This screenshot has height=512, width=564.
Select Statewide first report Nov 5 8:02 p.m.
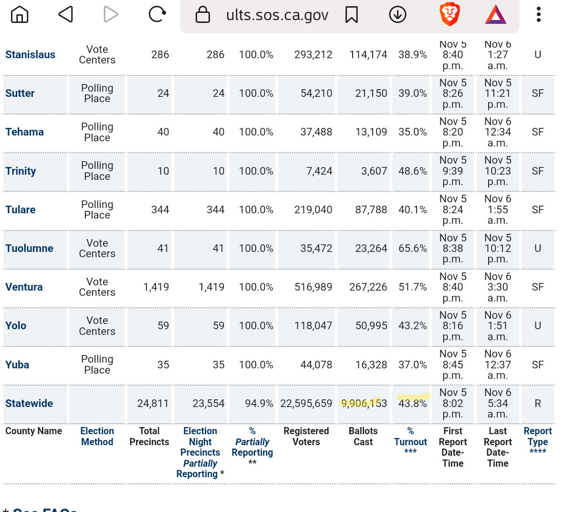[453, 403]
